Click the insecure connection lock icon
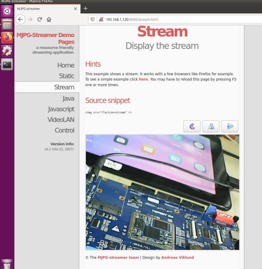Image resolution: width=262 pixels, height=269 pixels. click(101, 19)
